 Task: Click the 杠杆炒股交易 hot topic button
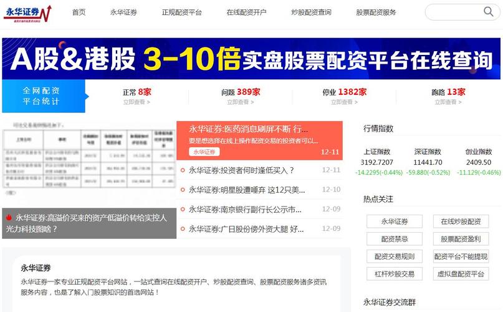pyautogui.click(x=395, y=274)
